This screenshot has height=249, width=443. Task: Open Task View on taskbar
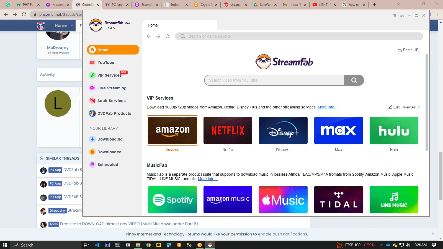pos(86,245)
